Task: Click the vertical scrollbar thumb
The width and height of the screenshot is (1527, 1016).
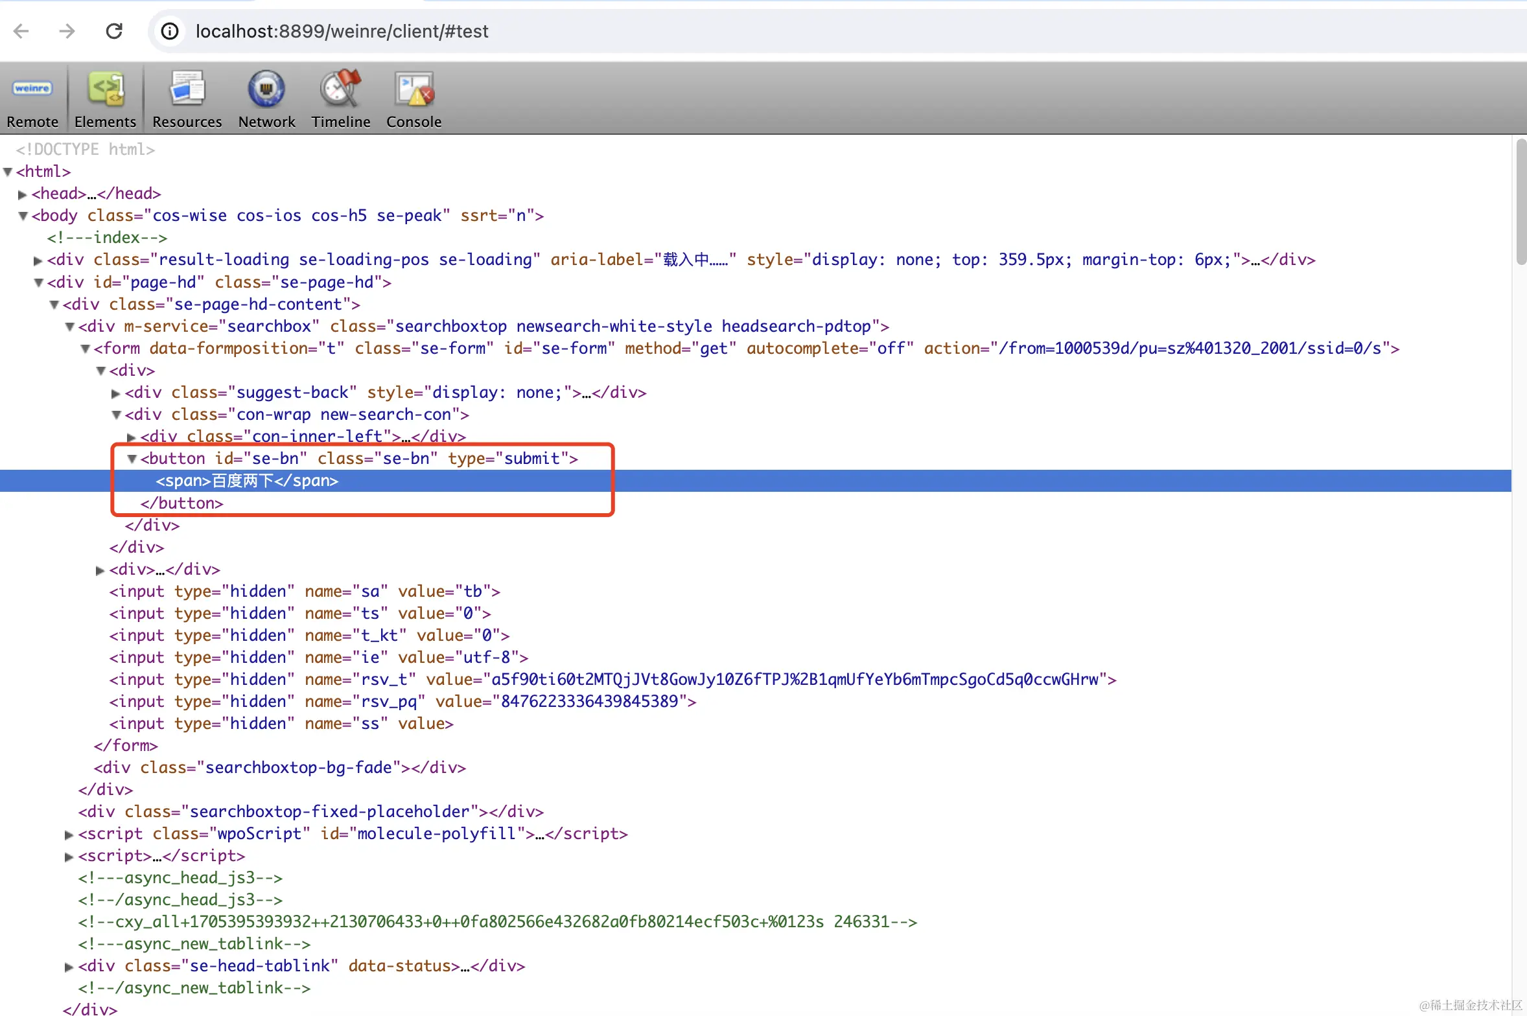Action: click(1521, 201)
